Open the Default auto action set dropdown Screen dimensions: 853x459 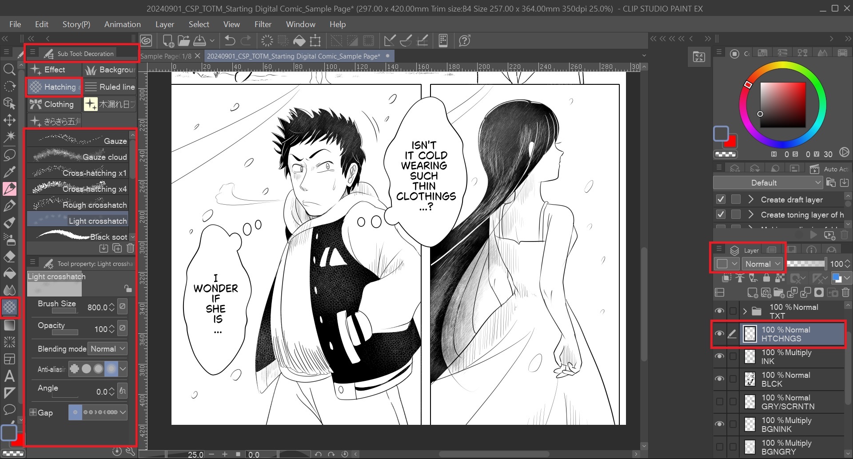[767, 183]
